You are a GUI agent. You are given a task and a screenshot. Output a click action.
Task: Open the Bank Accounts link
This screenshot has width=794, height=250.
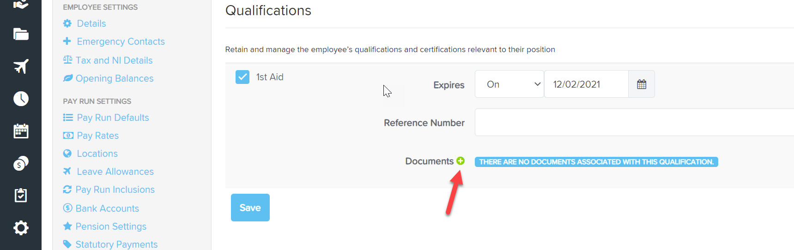107,208
